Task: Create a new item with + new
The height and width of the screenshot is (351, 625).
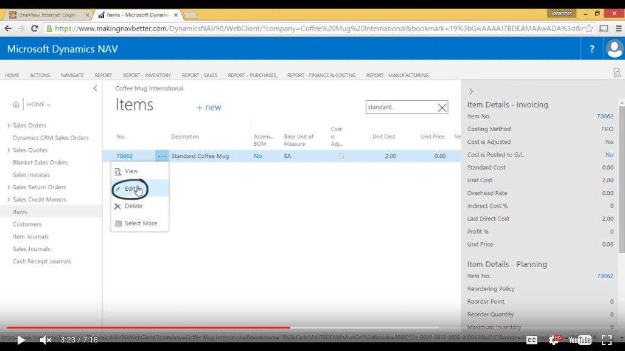Action: pos(209,107)
